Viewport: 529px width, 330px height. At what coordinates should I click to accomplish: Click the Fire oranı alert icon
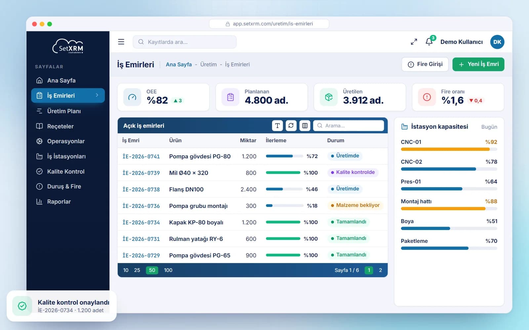[x=427, y=97]
